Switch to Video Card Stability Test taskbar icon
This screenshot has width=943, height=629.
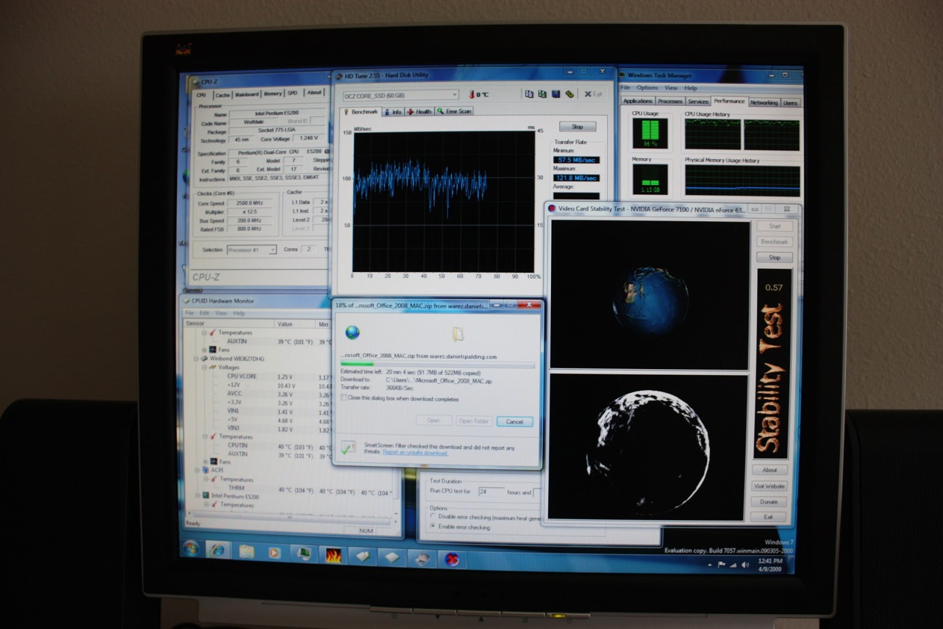pyautogui.click(x=452, y=559)
